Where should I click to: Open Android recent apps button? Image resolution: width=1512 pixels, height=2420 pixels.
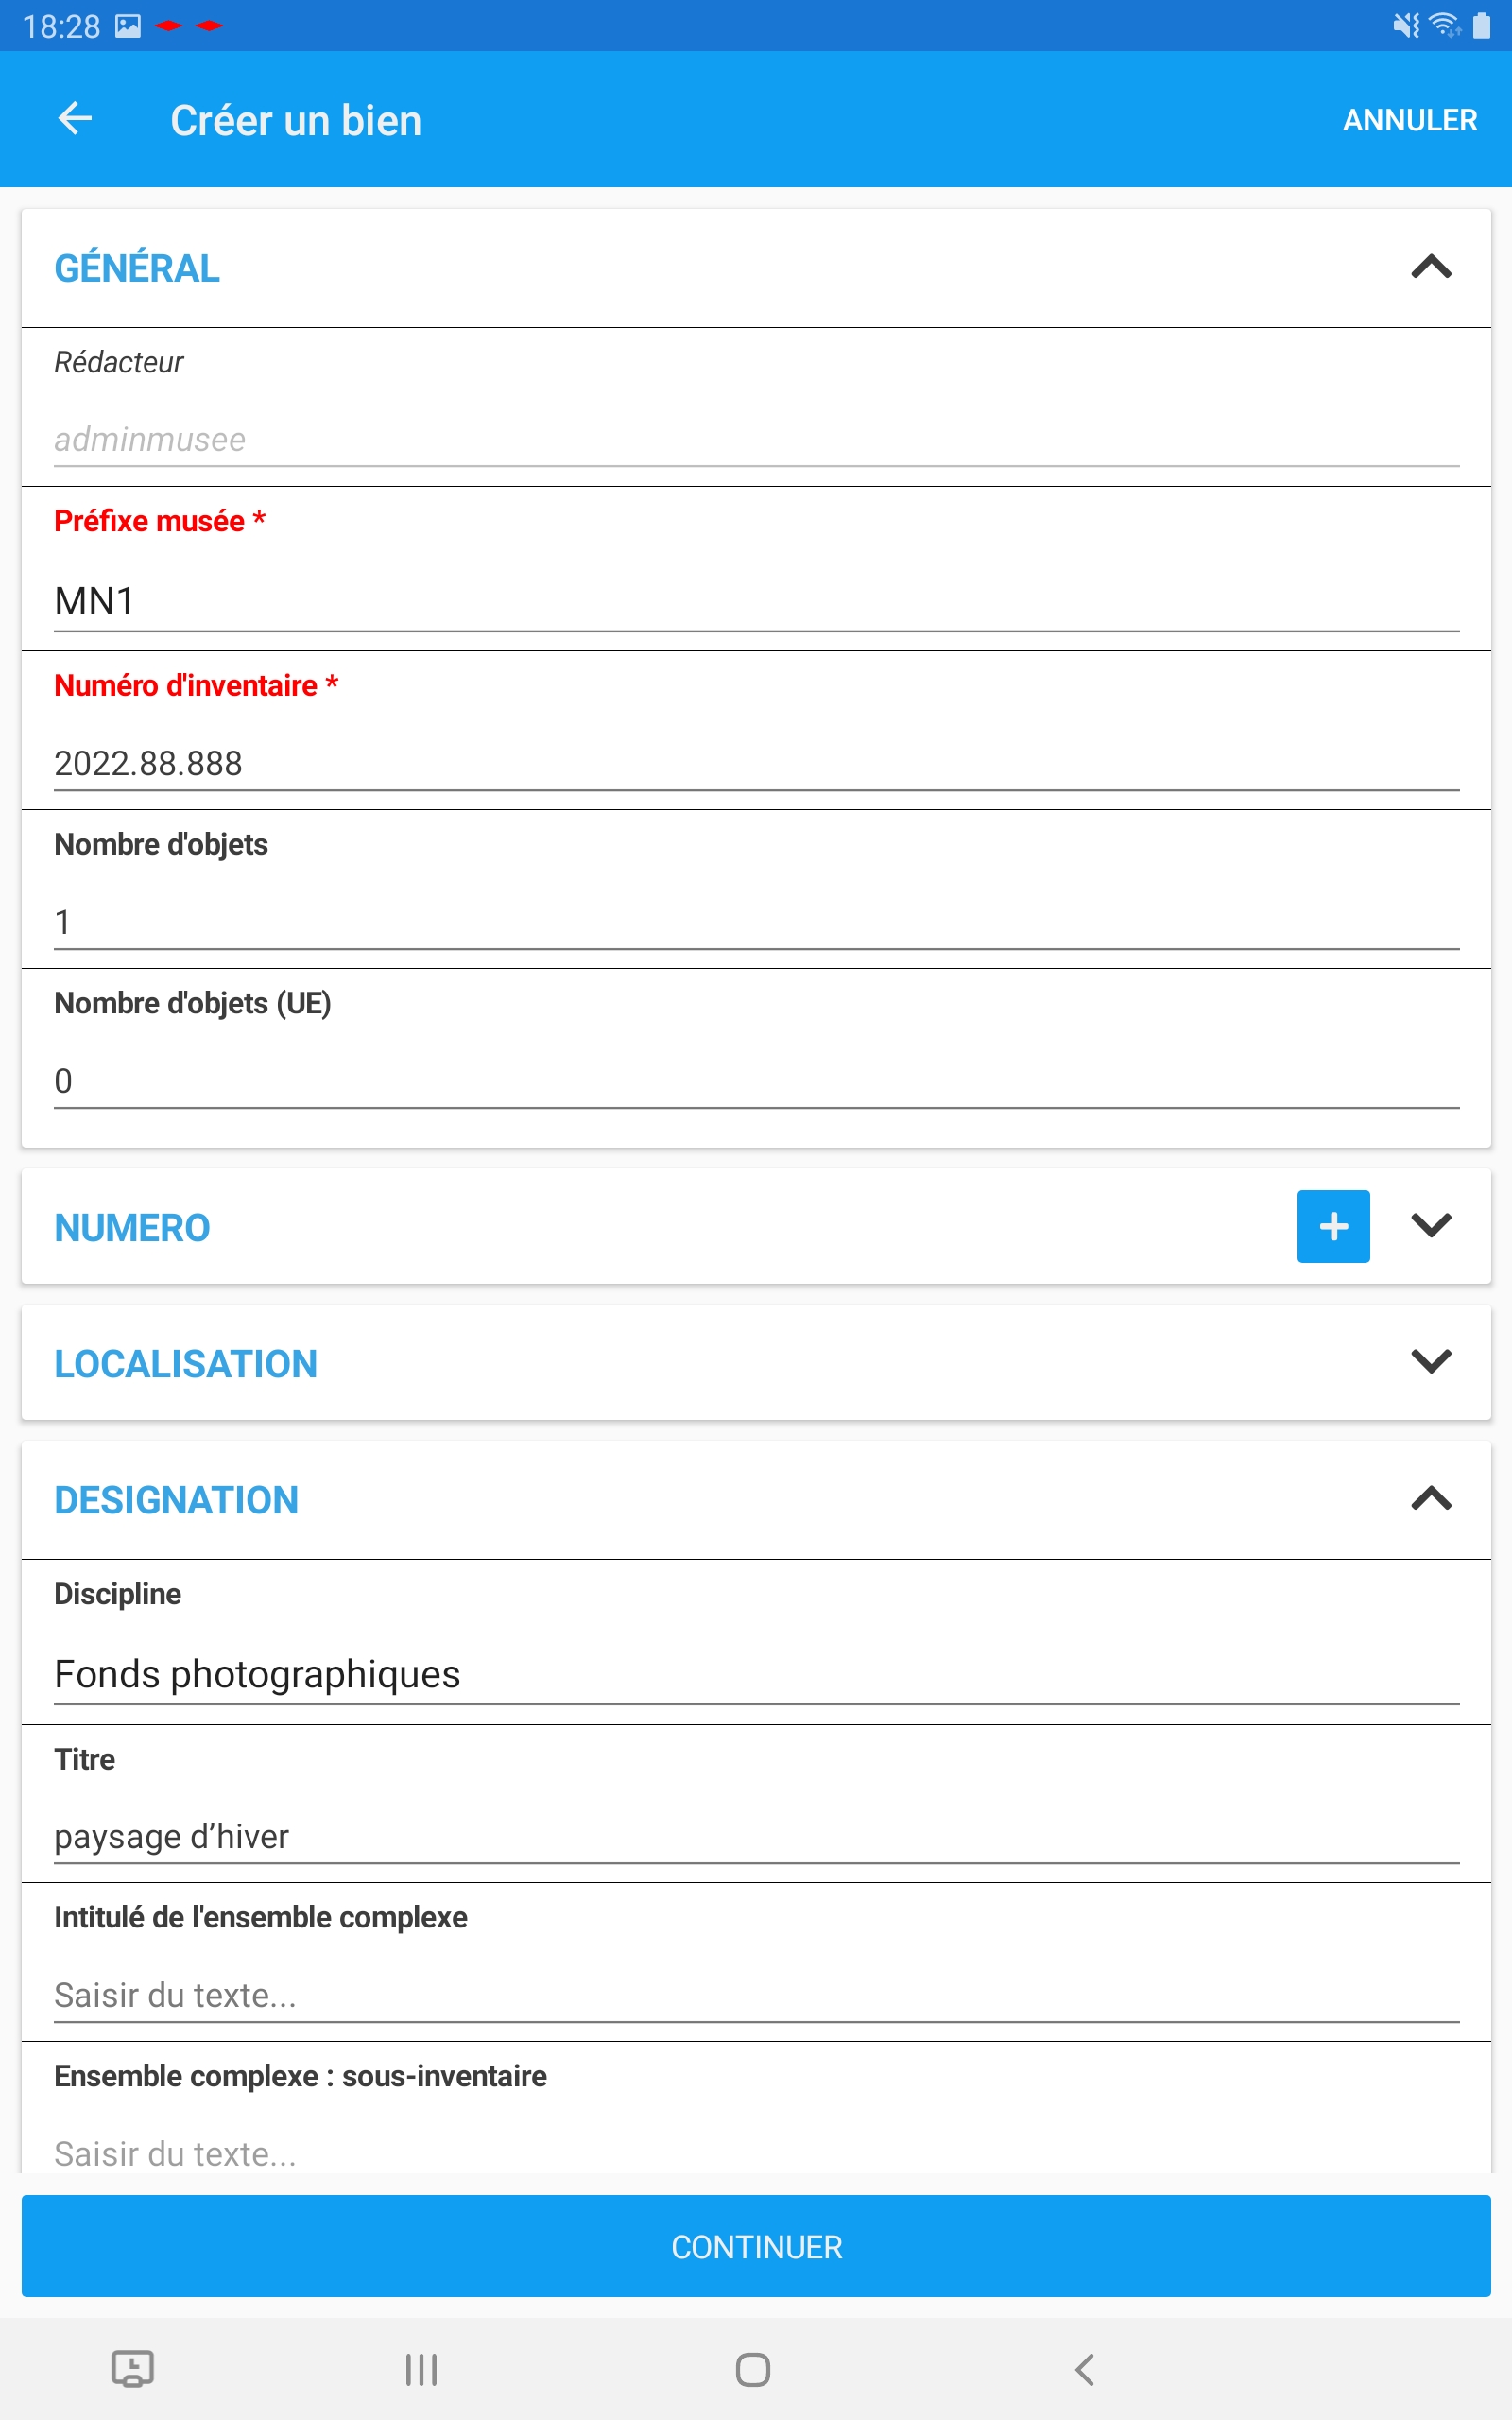coord(421,2369)
